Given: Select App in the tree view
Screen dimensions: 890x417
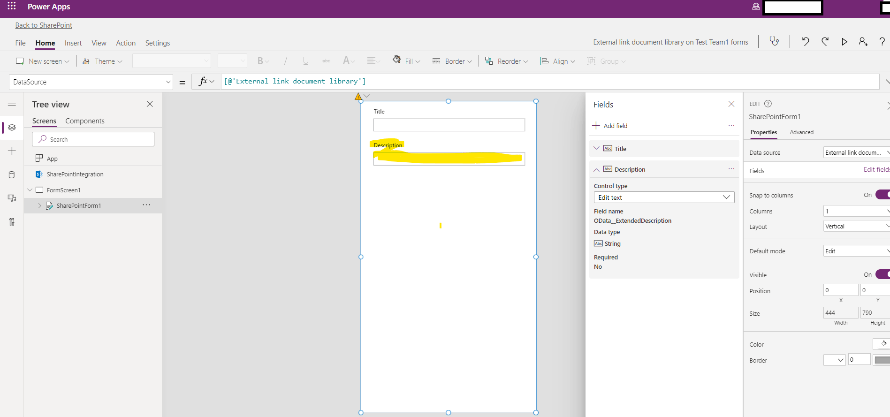Looking at the screenshot, I should tap(52, 159).
